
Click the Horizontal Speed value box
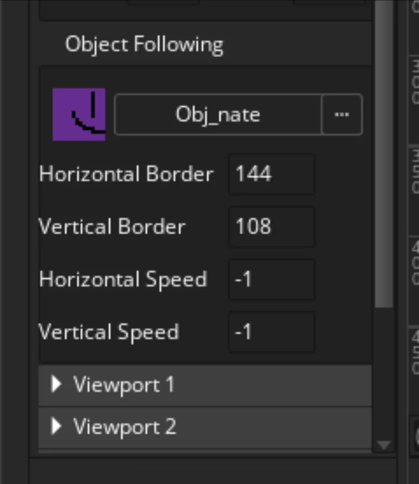(271, 280)
